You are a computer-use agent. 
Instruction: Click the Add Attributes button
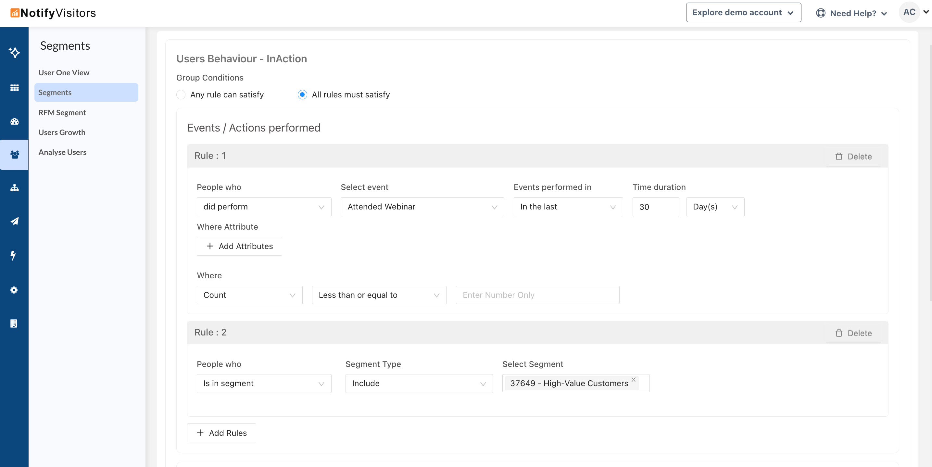pos(239,246)
